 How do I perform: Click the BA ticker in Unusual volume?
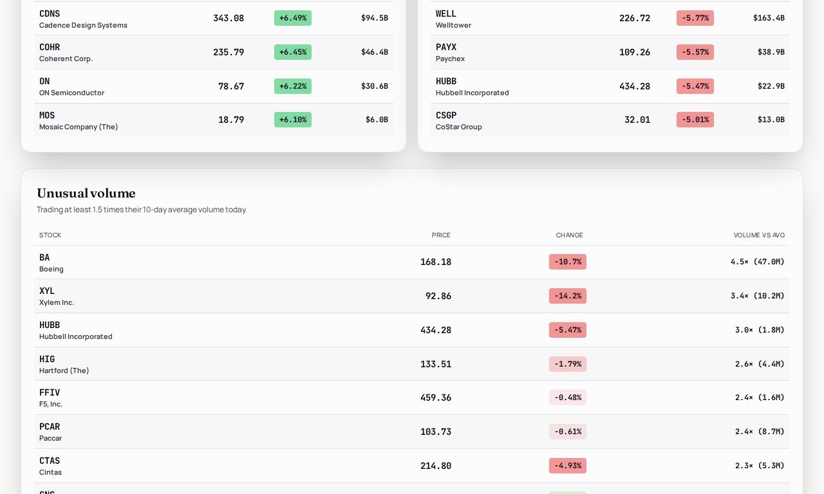(44, 257)
